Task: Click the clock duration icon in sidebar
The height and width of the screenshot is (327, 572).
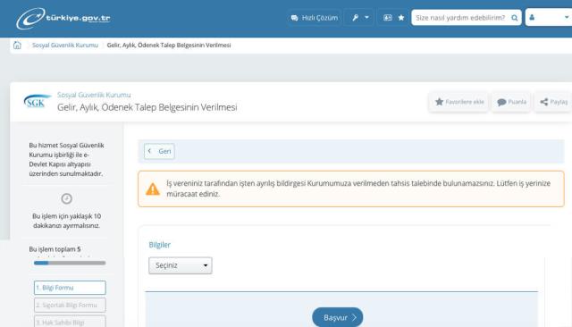Action: point(66,198)
